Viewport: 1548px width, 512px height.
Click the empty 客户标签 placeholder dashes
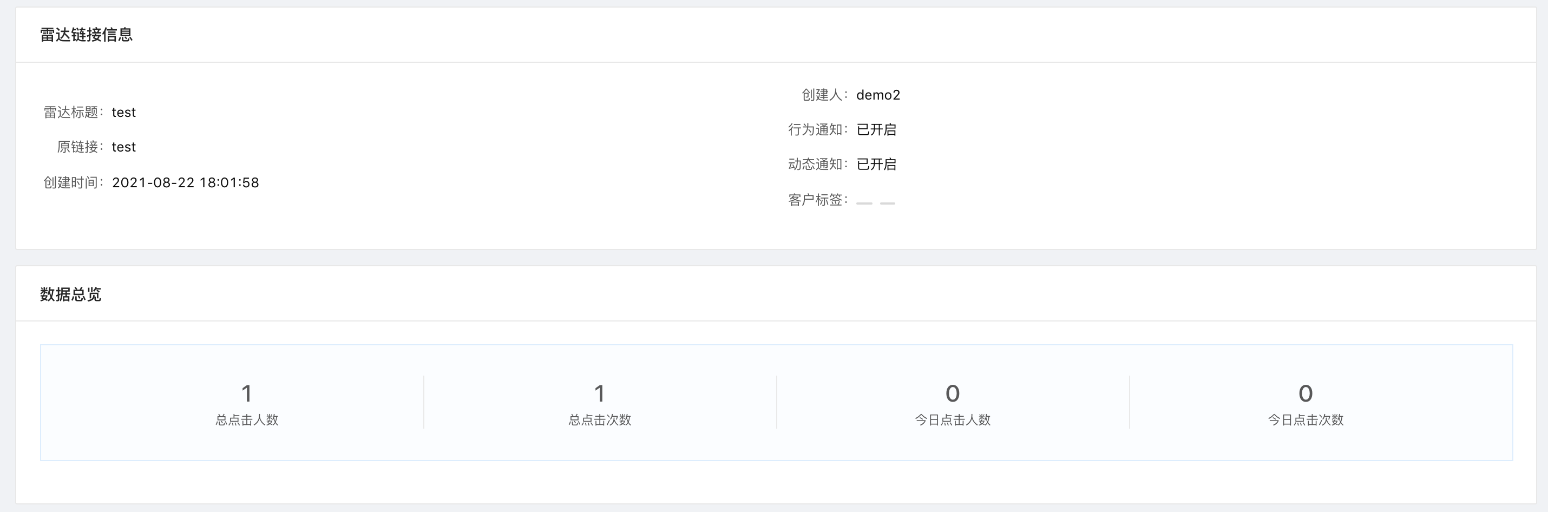(x=876, y=202)
